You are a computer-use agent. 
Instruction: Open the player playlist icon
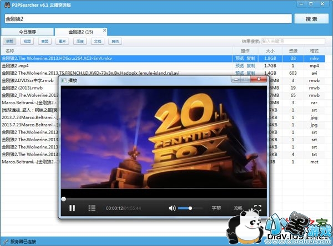[92, 208]
